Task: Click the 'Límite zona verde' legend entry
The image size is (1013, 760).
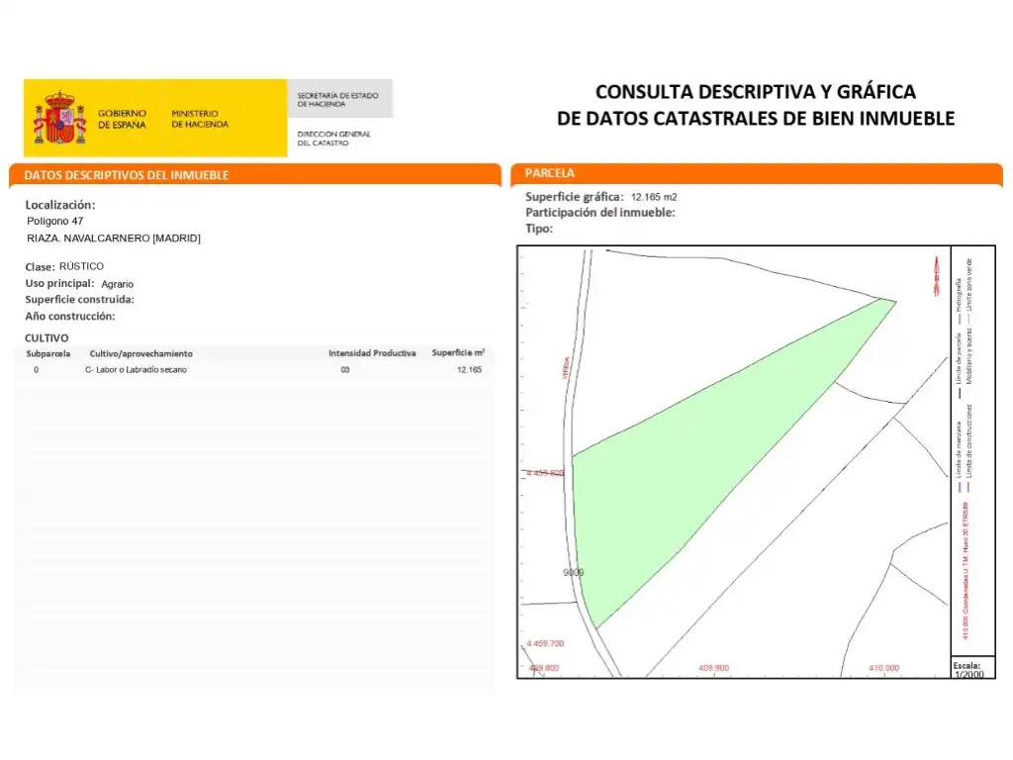Action: (x=969, y=290)
